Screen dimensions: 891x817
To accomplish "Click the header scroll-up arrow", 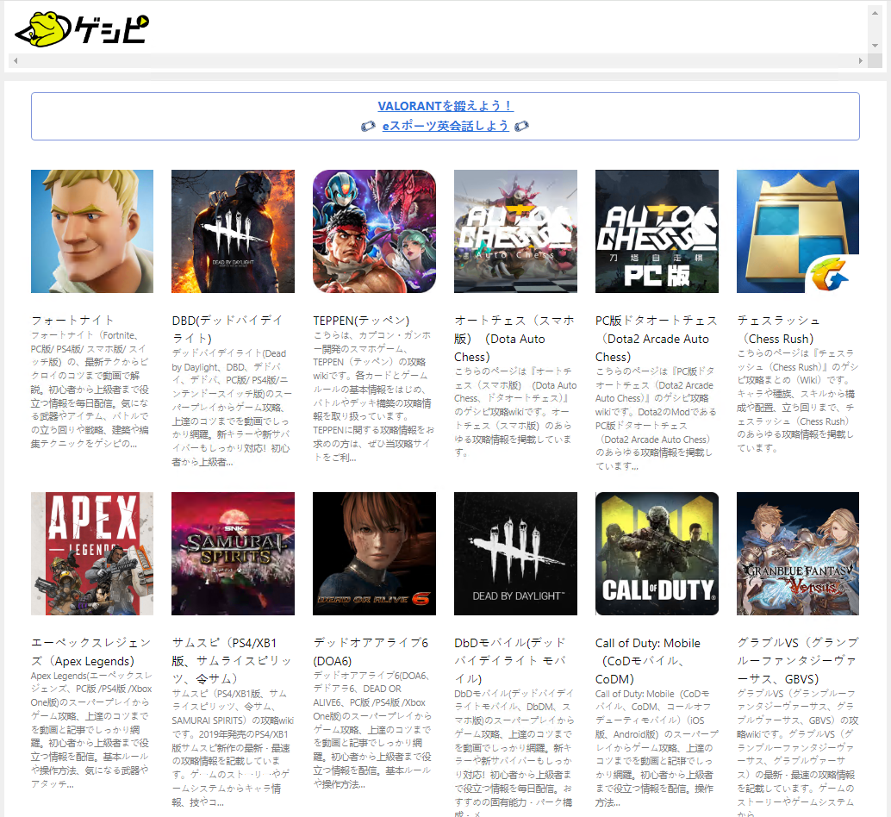I will (875, 11).
